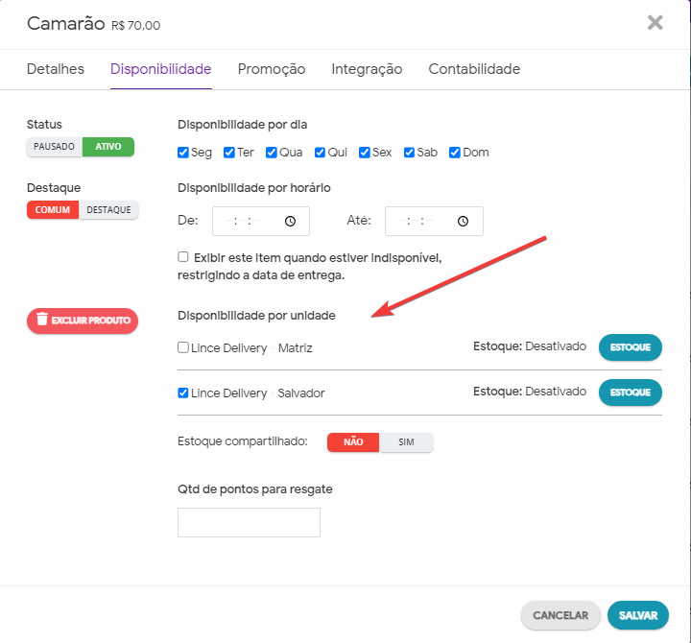Click the Excluir Produto trash button
Image resolution: width=691 pixels, height=643 pixels.
coord(83,321)
